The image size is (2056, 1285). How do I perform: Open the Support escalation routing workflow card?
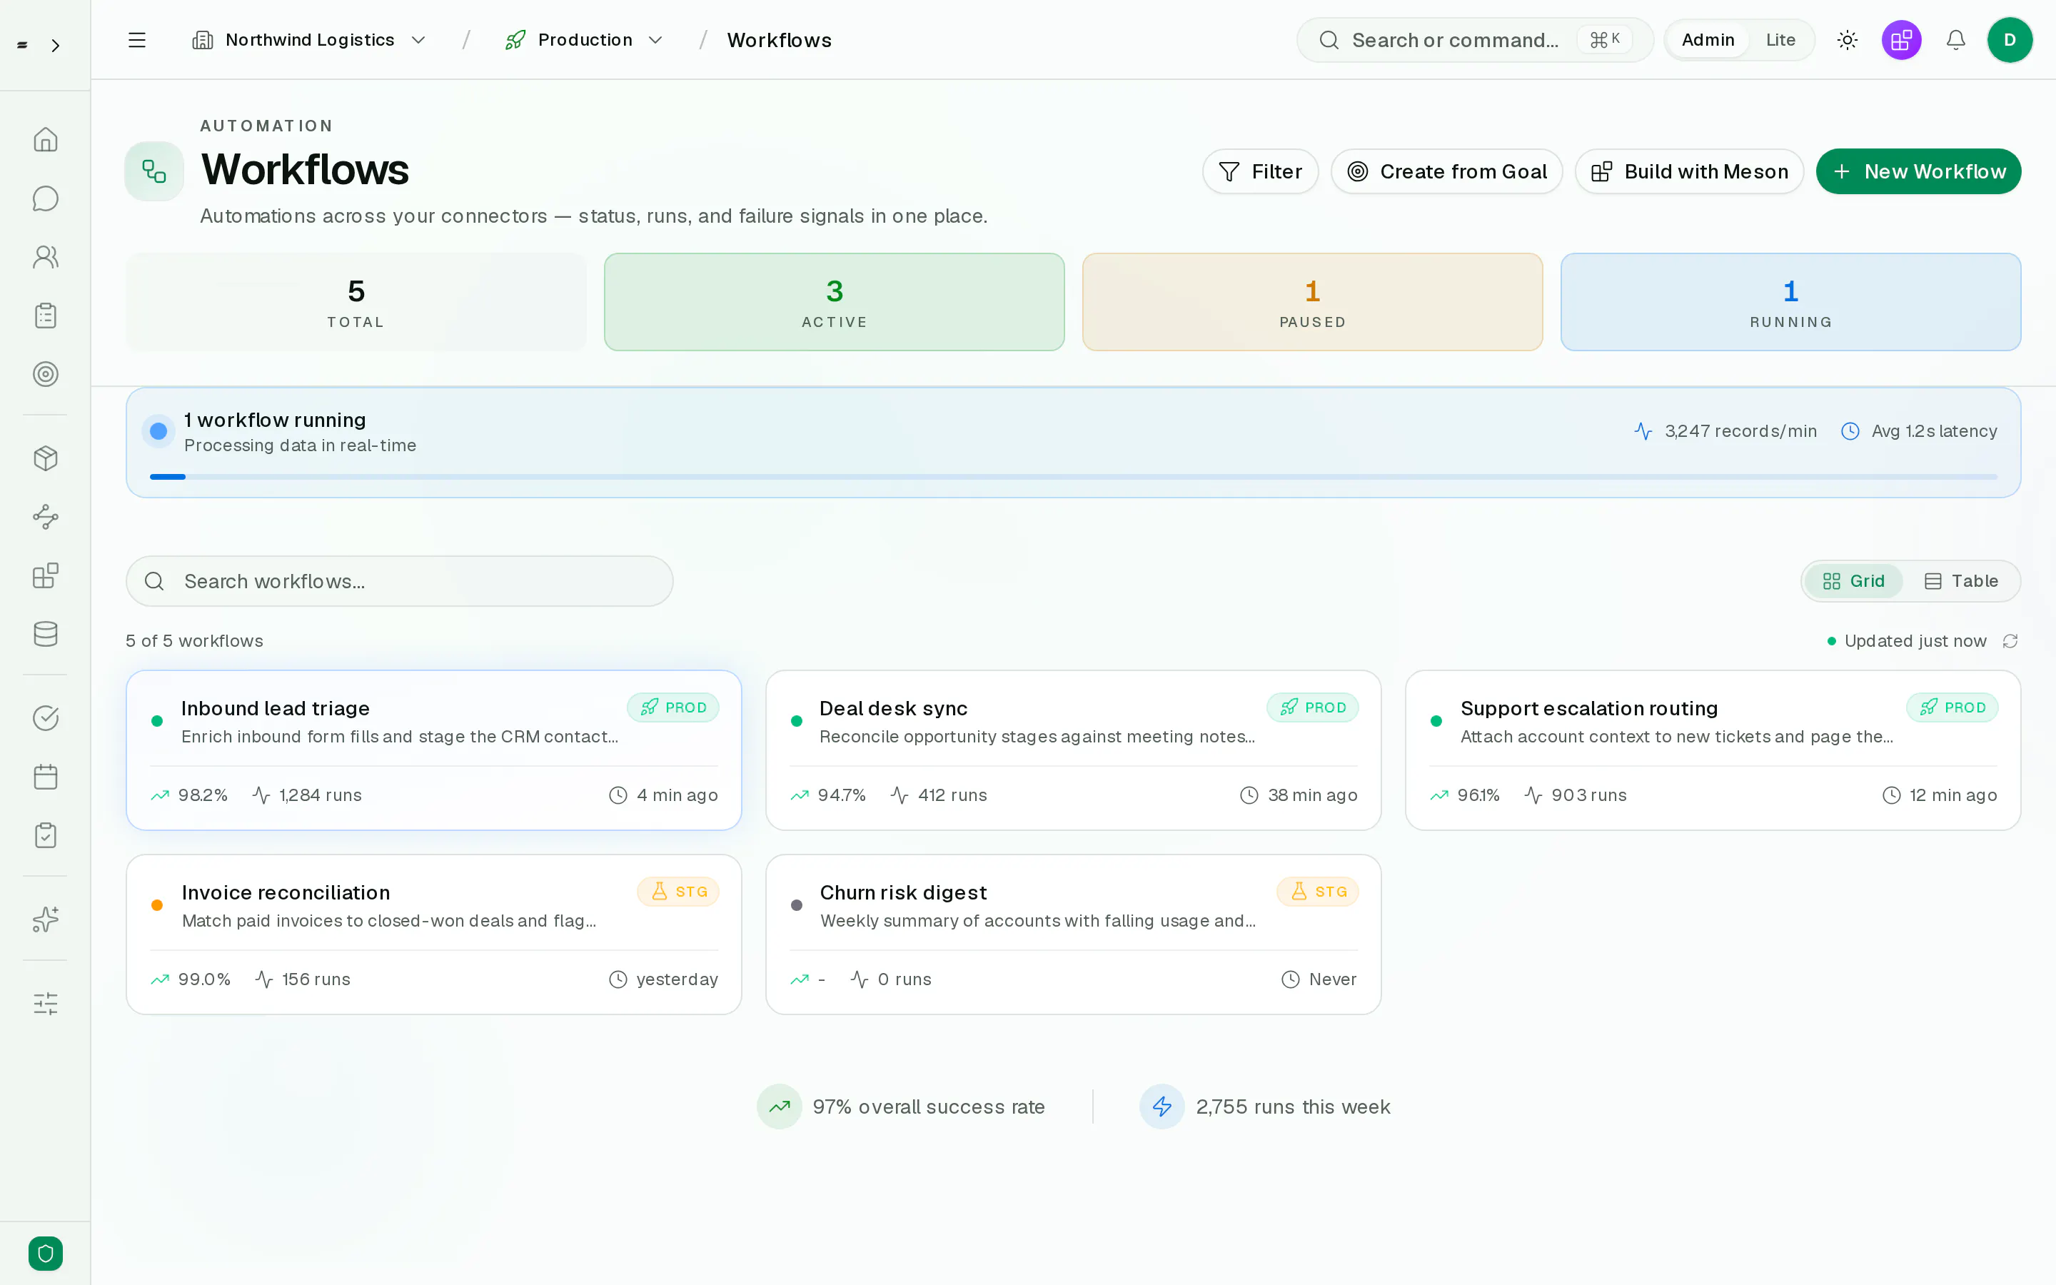1713,750
